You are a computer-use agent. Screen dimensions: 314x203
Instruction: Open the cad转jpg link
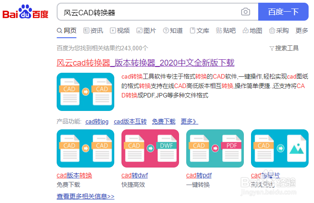97,121
